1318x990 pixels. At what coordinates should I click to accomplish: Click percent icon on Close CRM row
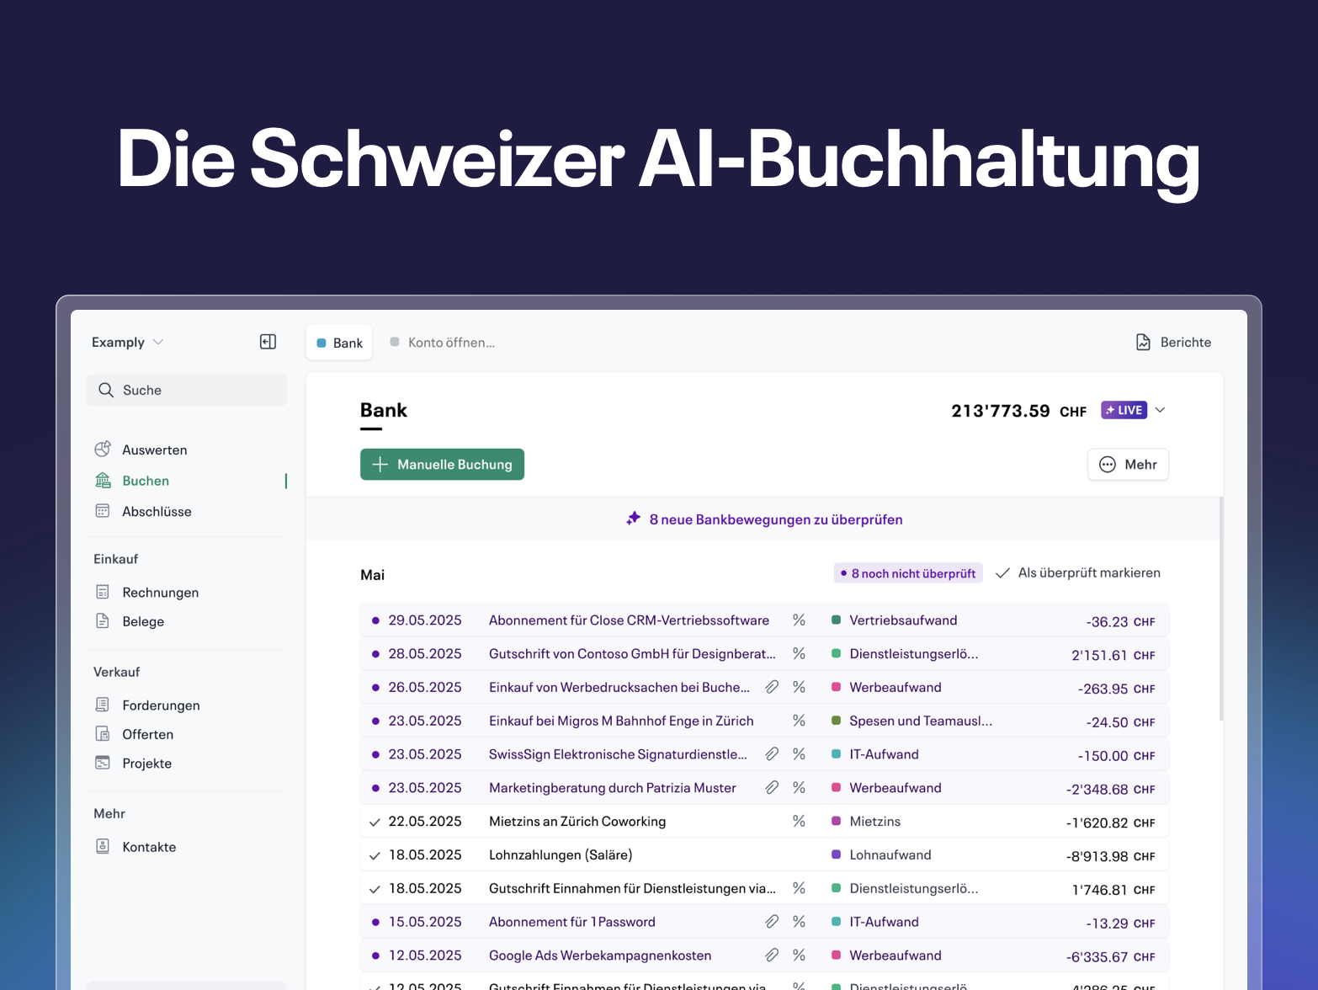(799, 620)
